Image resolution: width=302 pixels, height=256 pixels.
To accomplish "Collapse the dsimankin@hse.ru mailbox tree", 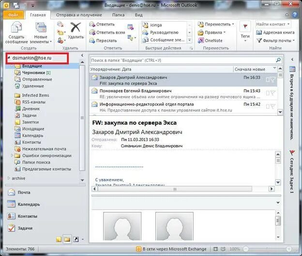I will (9, 58).
